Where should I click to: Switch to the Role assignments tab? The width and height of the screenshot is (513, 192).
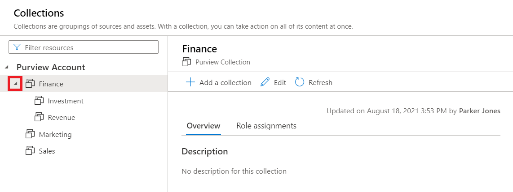pyautogui.click(x=266, y=126)
